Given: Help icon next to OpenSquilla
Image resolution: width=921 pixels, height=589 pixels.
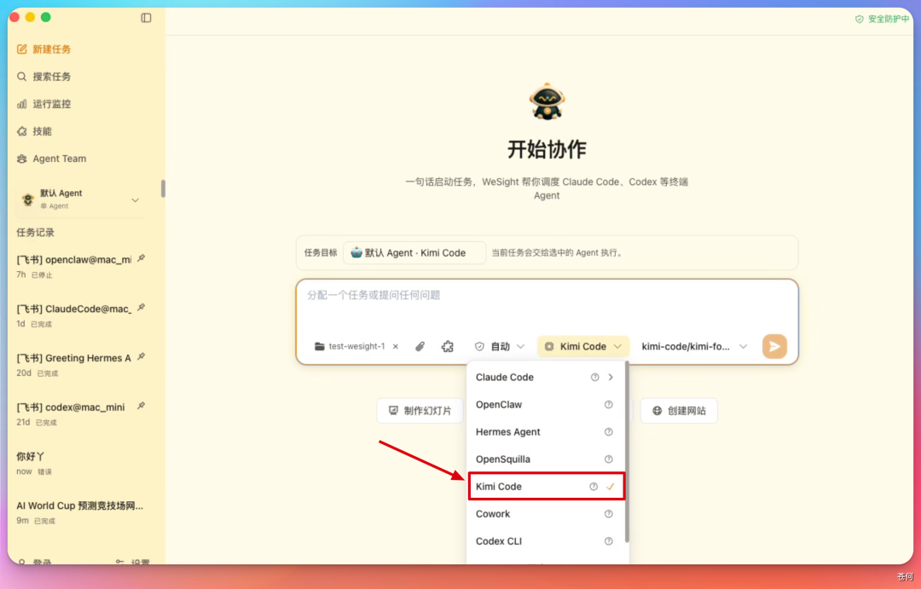Looking at the screenshot, I should click(x=609, y=459).
